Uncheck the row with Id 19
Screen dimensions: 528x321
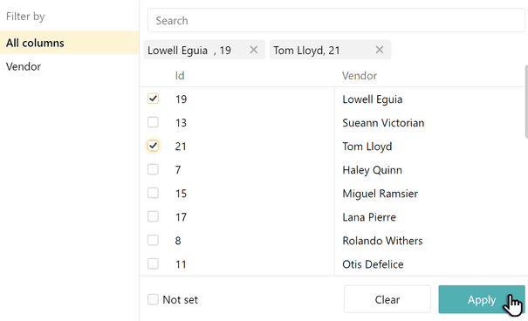click(153, 99)
